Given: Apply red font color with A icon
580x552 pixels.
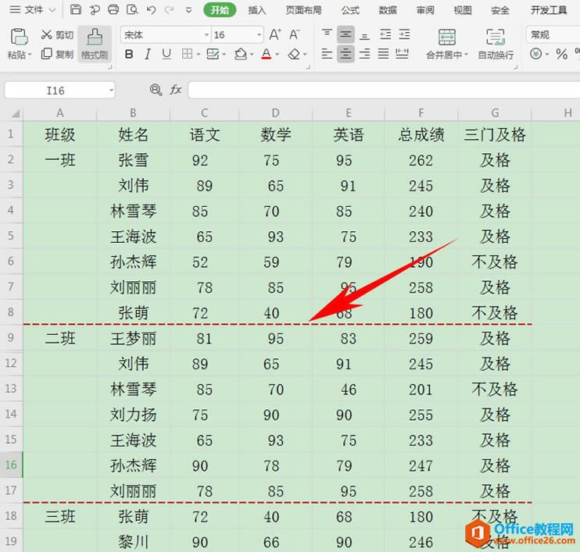Looking at the screenshot, I should pos(267,55).
